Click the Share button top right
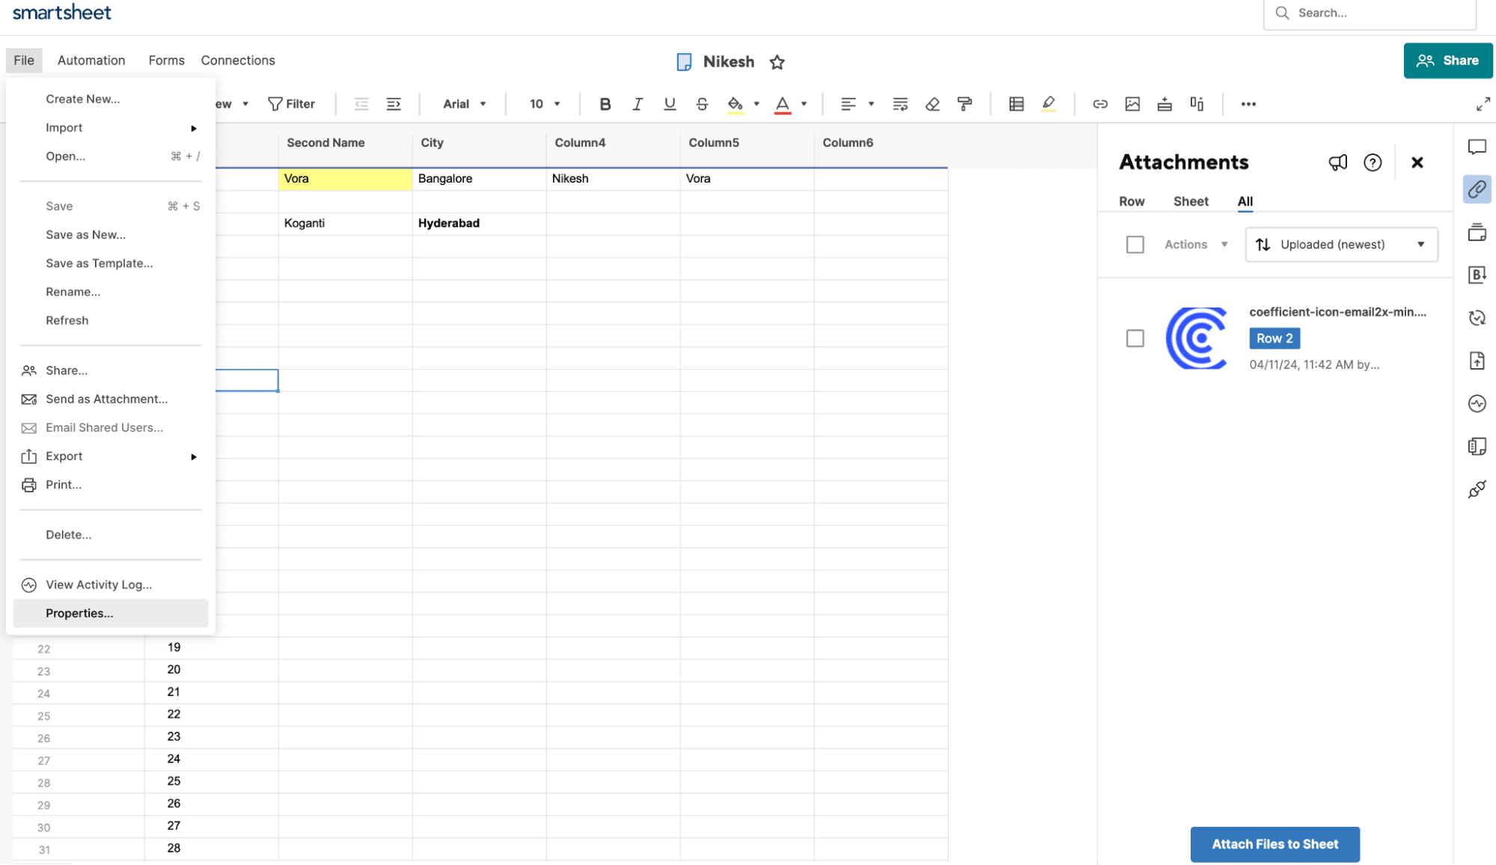The width and height of the screenshot is (1496, 865). click(1449, 60)
